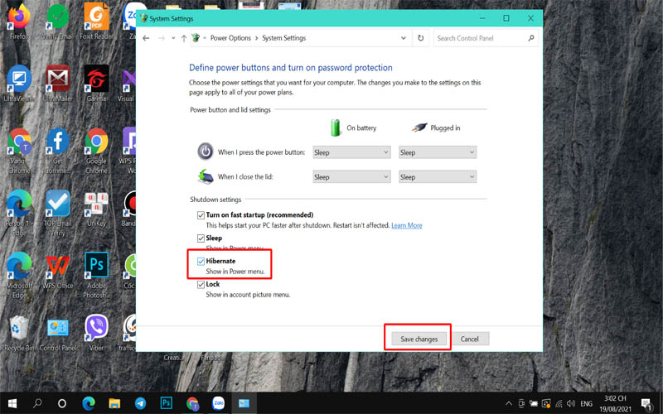Launch the UniKey desktop shortcut
The height and width of the screenshot is (414, 663).
tap(96, 209)
